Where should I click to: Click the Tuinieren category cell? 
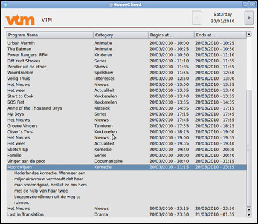[x=103, y=126]
